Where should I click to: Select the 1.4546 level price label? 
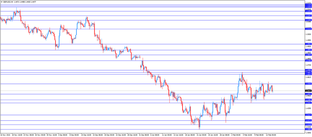[x=308, y=84]
